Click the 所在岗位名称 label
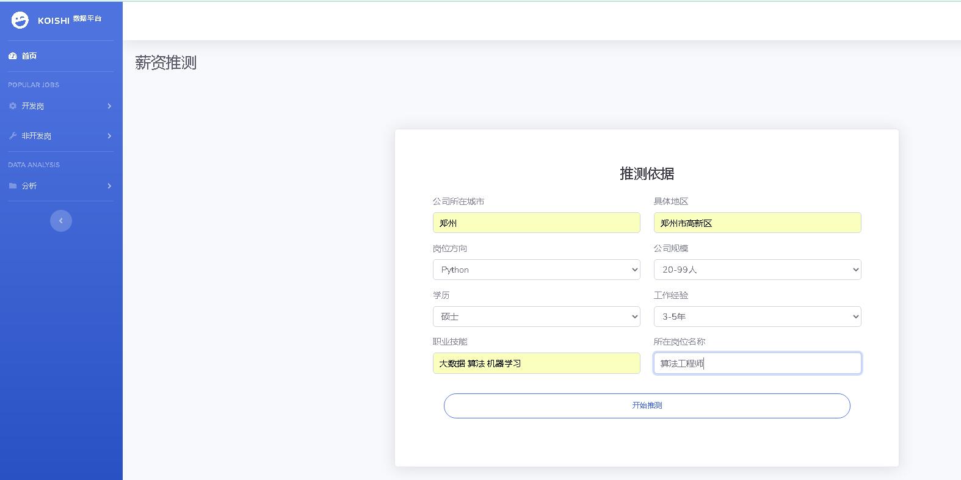The width and height of the screenshot is (961, 480). (680, 342)
